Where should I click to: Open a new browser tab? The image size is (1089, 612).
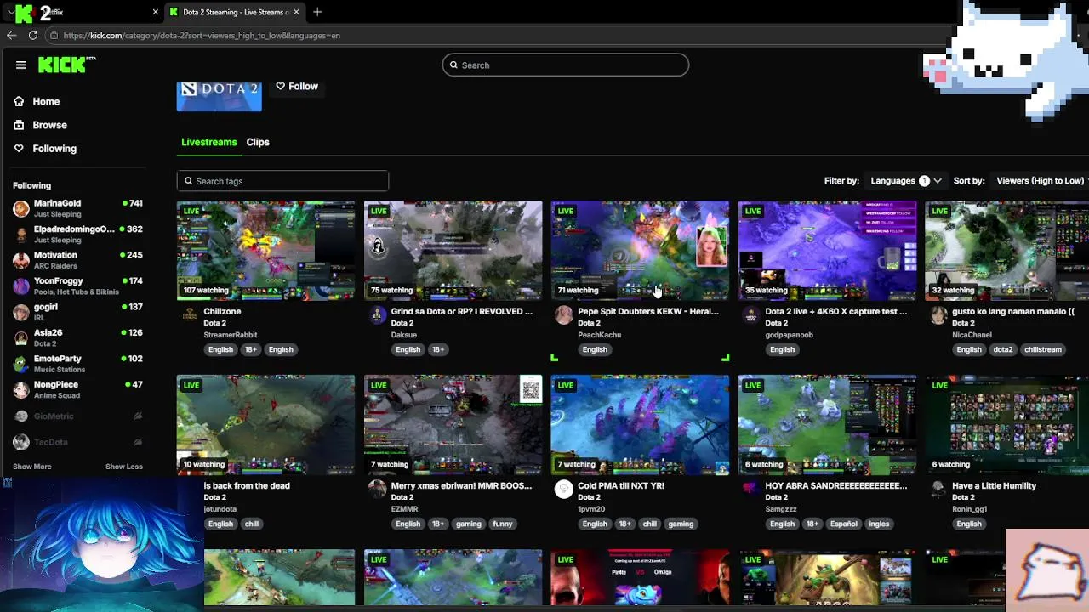(x=317, y=12)
